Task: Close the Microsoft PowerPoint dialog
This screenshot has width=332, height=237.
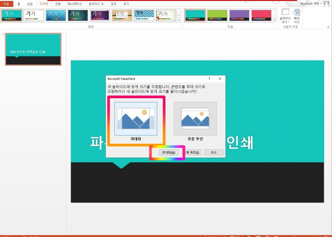Action: pyautogui.click(x=220, y=79)
